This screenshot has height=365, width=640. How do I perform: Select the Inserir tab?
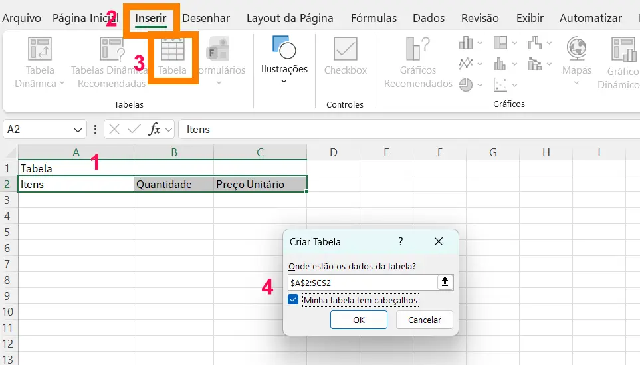151,18
